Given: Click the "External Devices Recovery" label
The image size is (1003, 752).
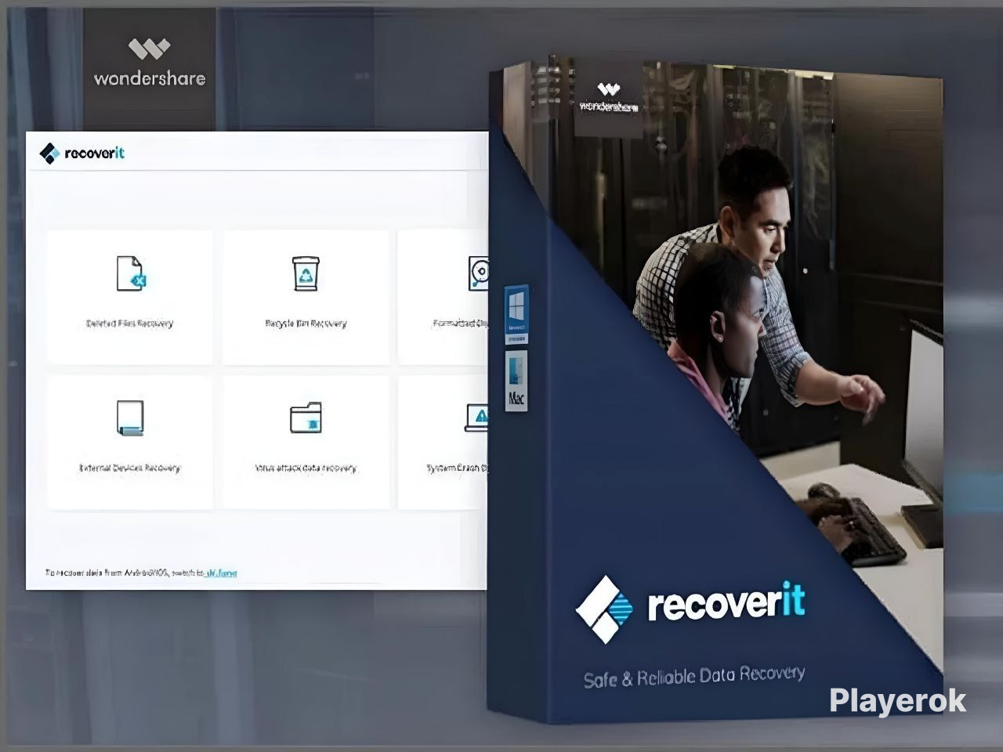Looking at the screenshot, I should click(130, 468).
